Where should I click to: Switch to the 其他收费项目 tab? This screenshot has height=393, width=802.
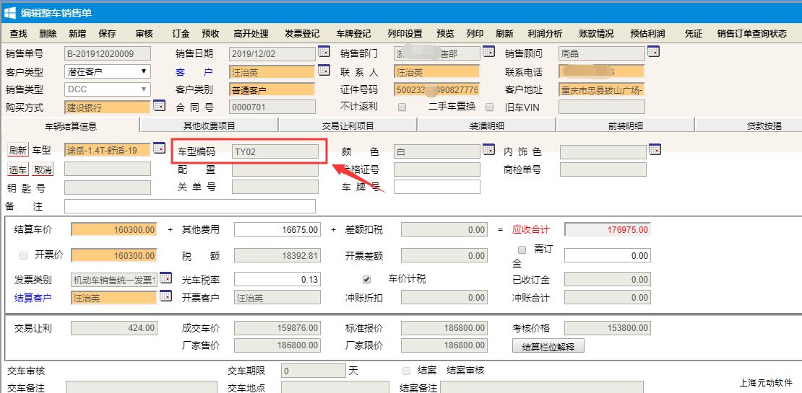click(209, 125)
